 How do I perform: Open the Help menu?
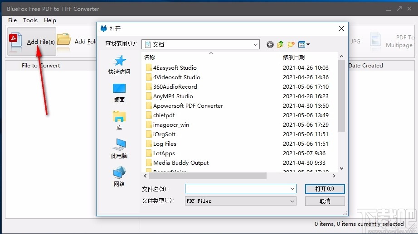point(50,20)
